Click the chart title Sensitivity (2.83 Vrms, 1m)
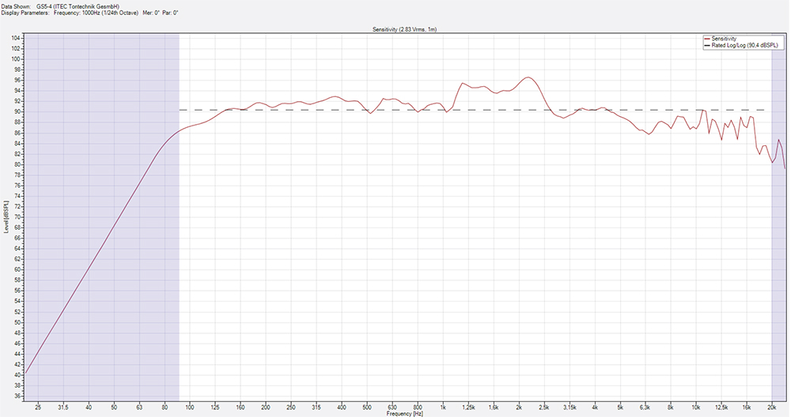The image size is (791, 417). (406, 28)
